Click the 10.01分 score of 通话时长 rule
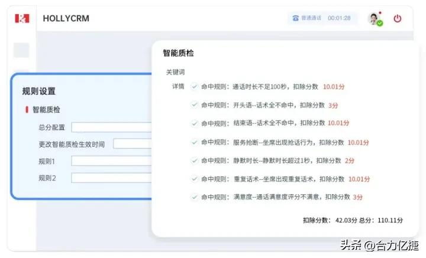Image resolution: width=426 pixels, height=258 pixels. click(x=334, y=86)
